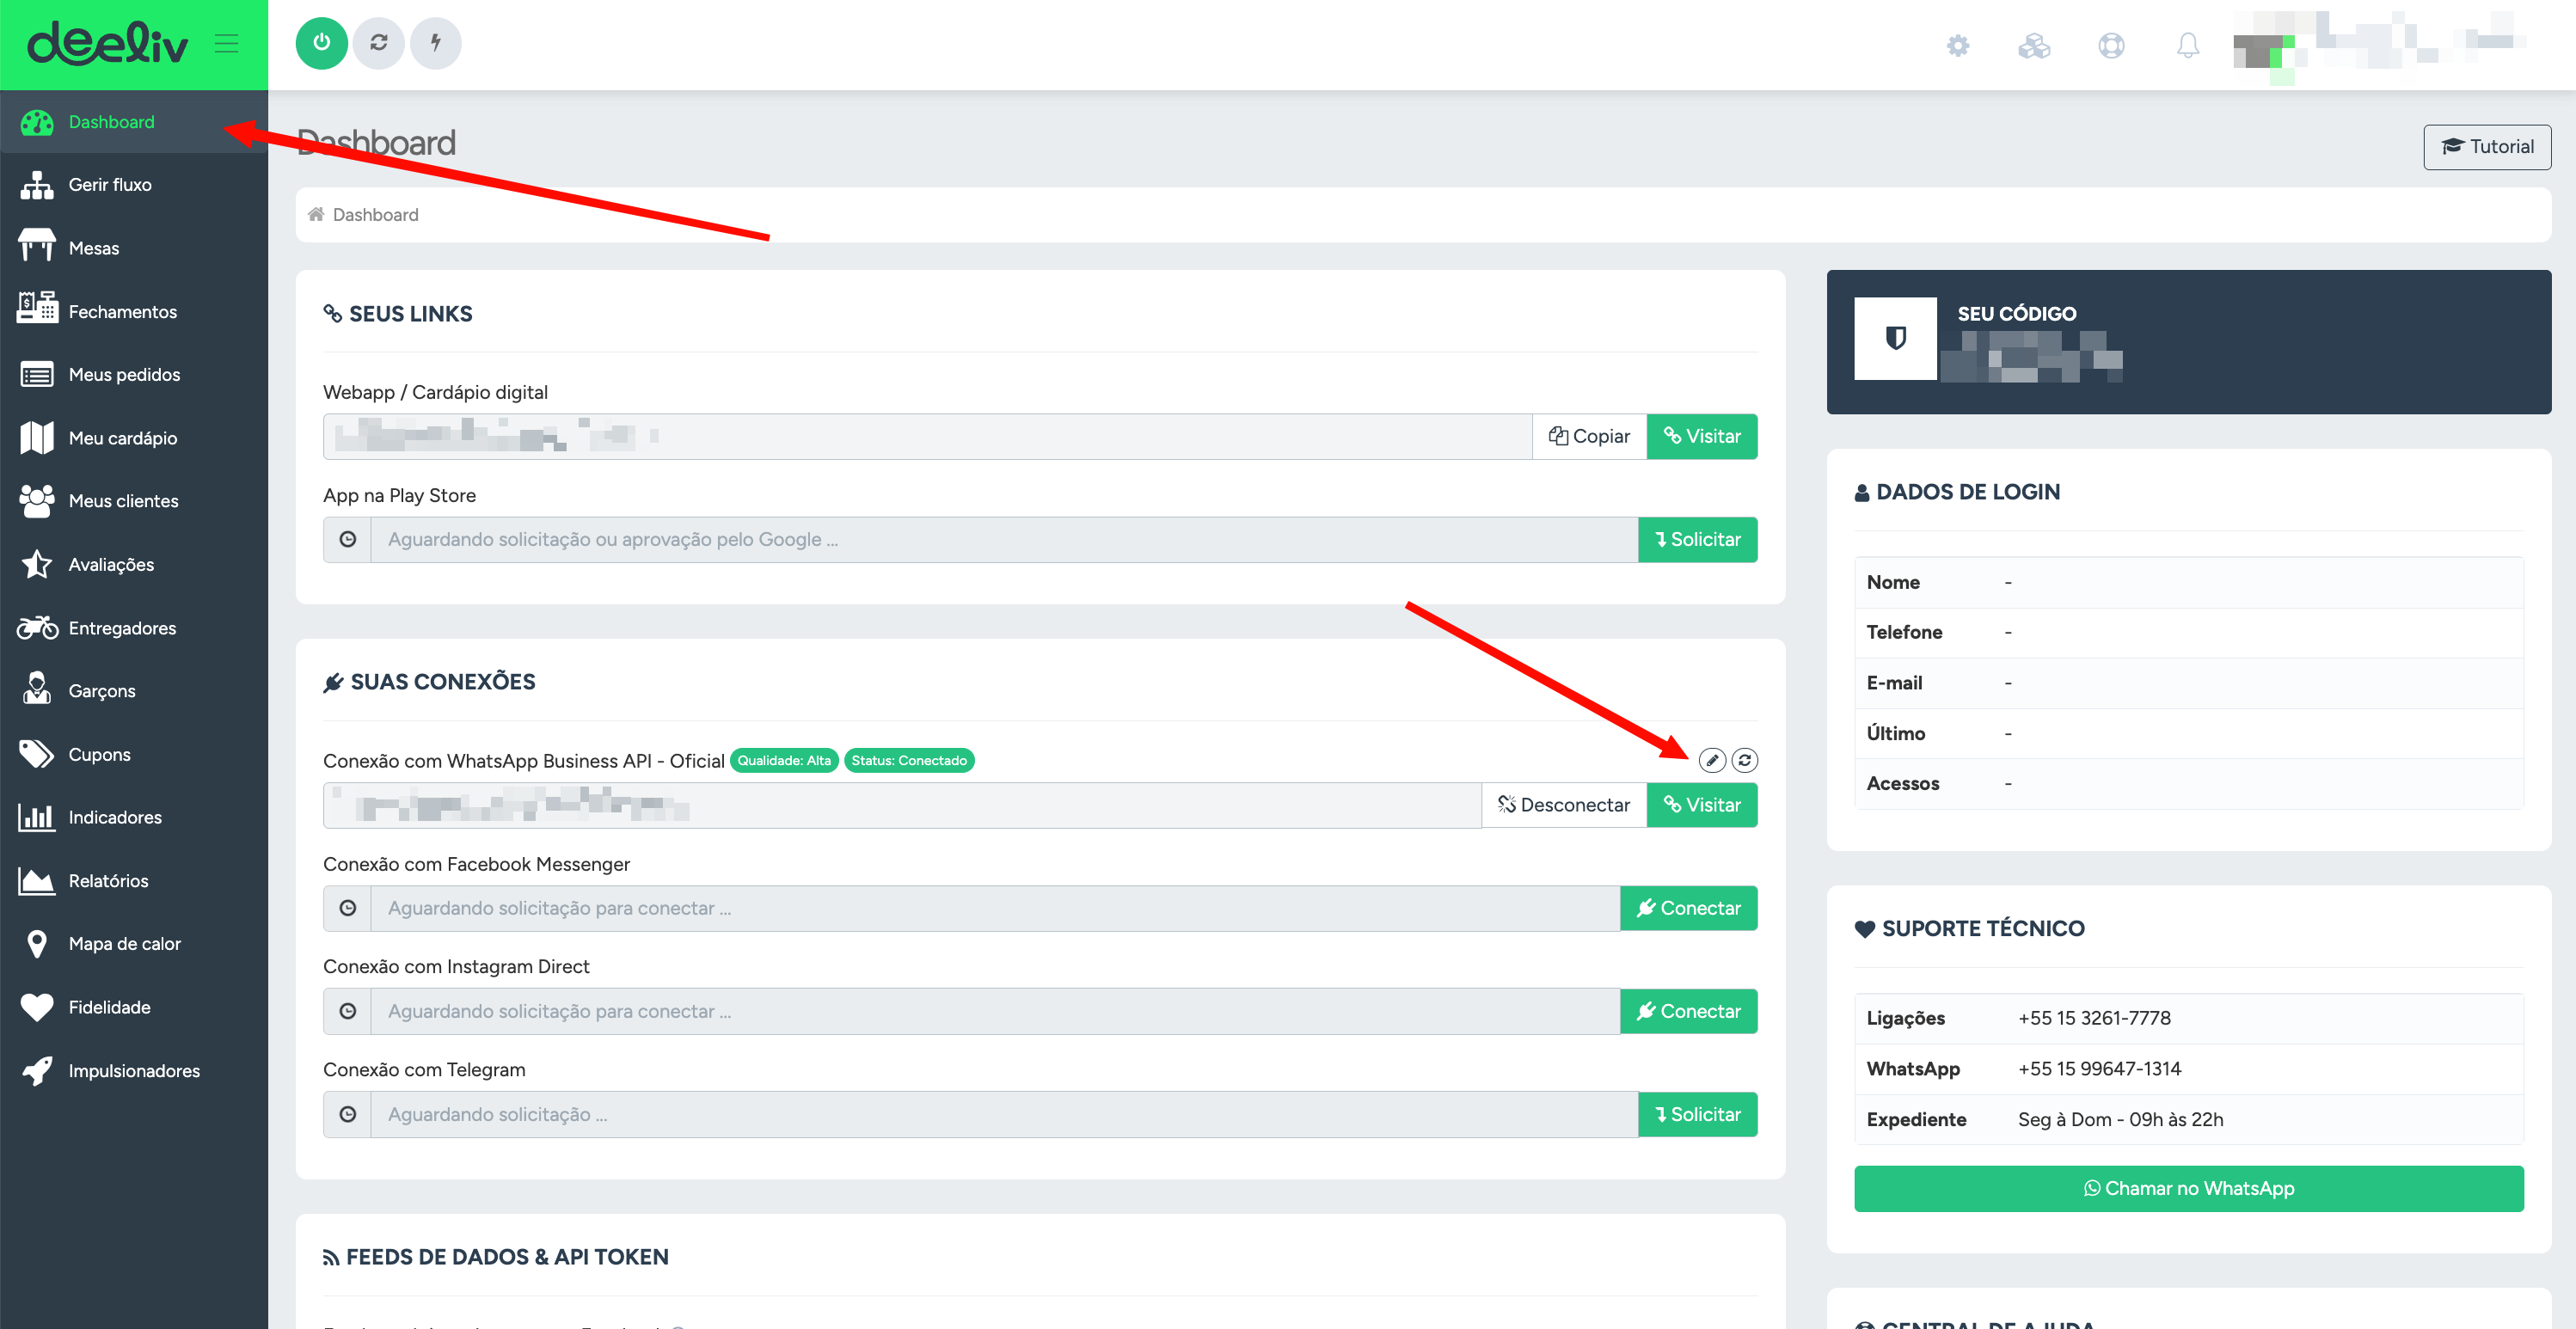Refresh WhatsApp connection status icon

[x=1744, y=760]
